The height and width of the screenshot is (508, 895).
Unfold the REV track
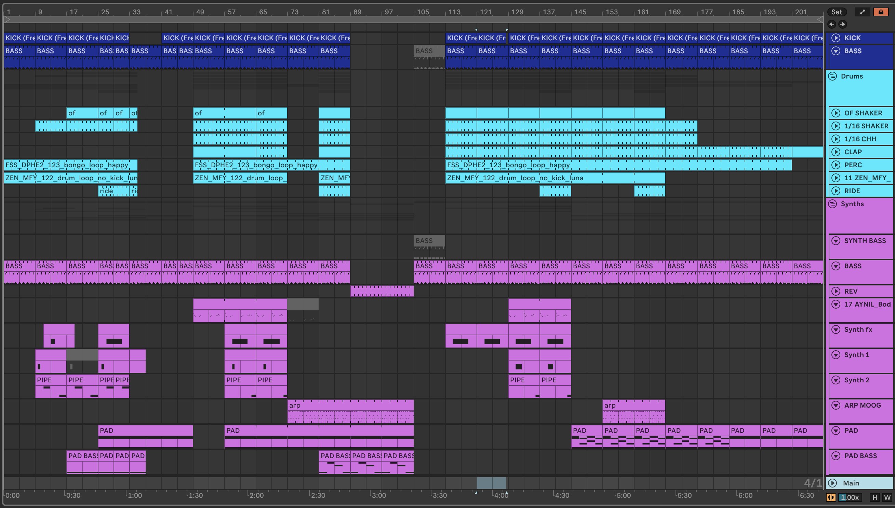(836, 291)
